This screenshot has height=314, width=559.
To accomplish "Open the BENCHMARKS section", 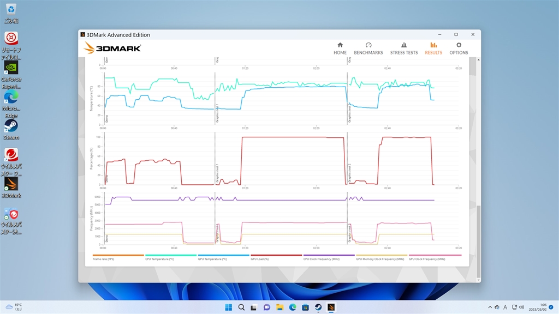I will point(368,49).
